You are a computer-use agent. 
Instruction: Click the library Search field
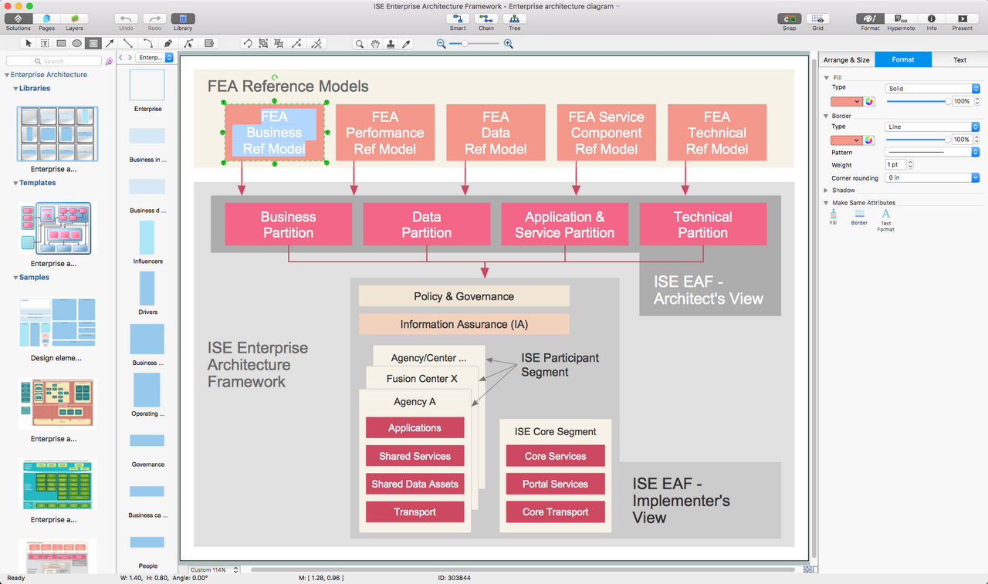tap(54, 59)
